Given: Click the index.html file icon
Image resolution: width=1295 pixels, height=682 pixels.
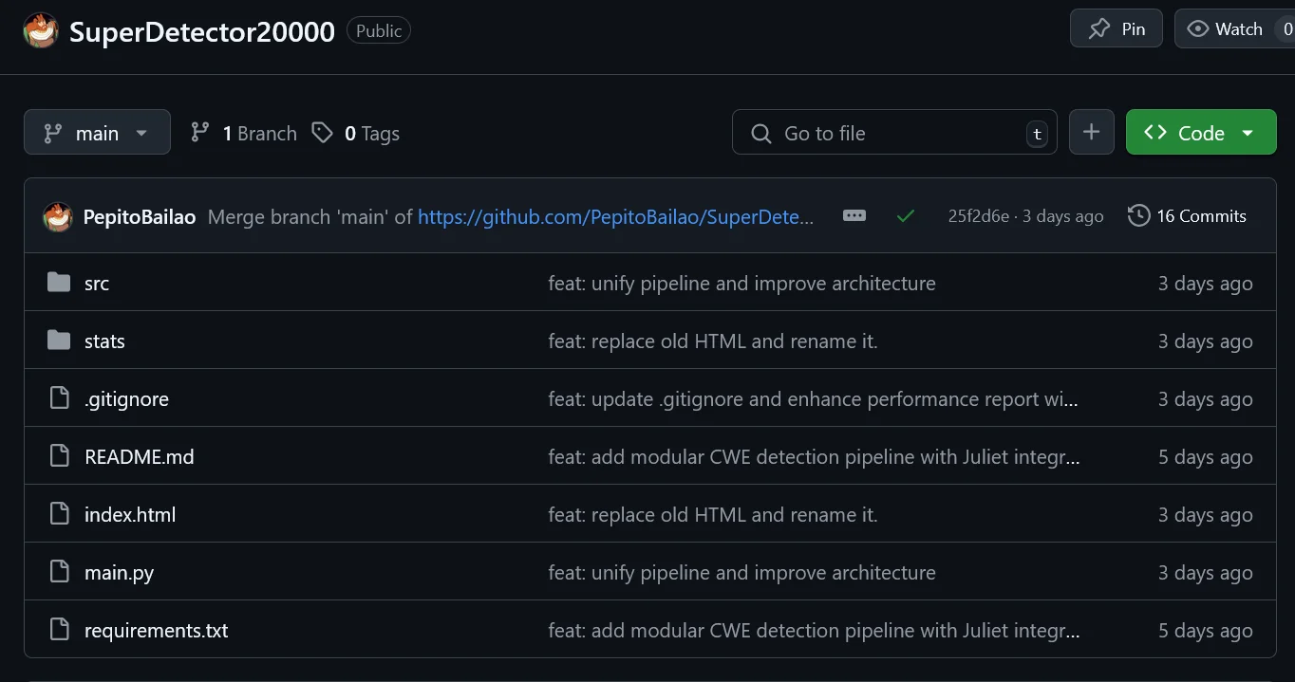Looking at the screenshot, I should click(59, 514).
